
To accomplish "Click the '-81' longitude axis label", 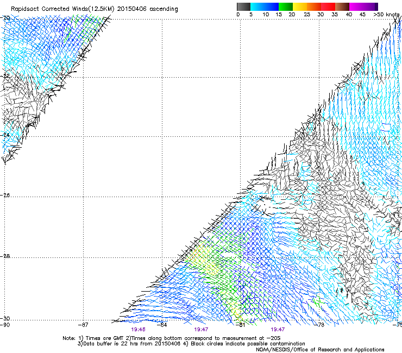I will click(x=240, y=325).
